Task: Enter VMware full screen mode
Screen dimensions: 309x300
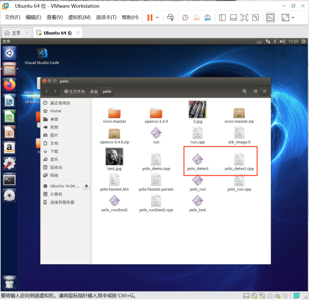Action: click(244, 17)
